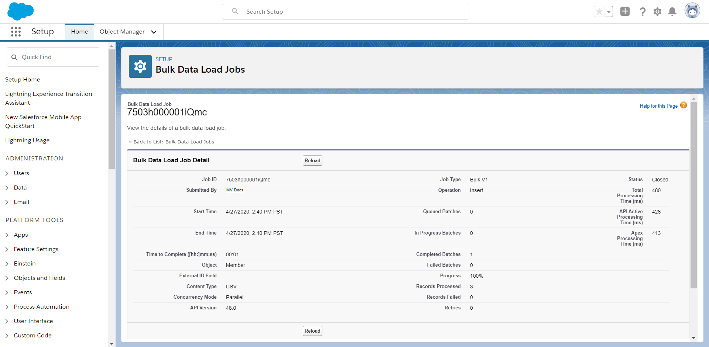
Task: Click the top Reload button
Action: tap(312, 160)
